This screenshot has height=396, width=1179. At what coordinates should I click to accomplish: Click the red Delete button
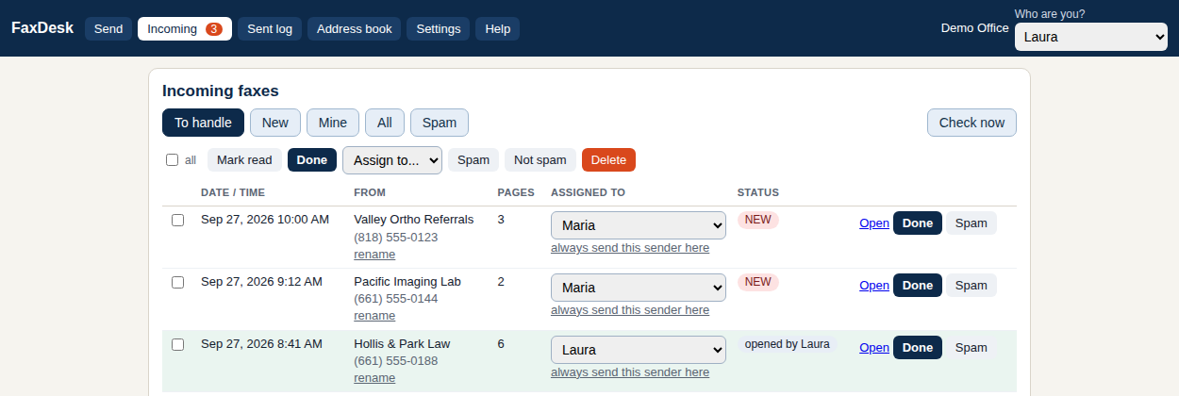pyautogui.click(x=608, y=160)
